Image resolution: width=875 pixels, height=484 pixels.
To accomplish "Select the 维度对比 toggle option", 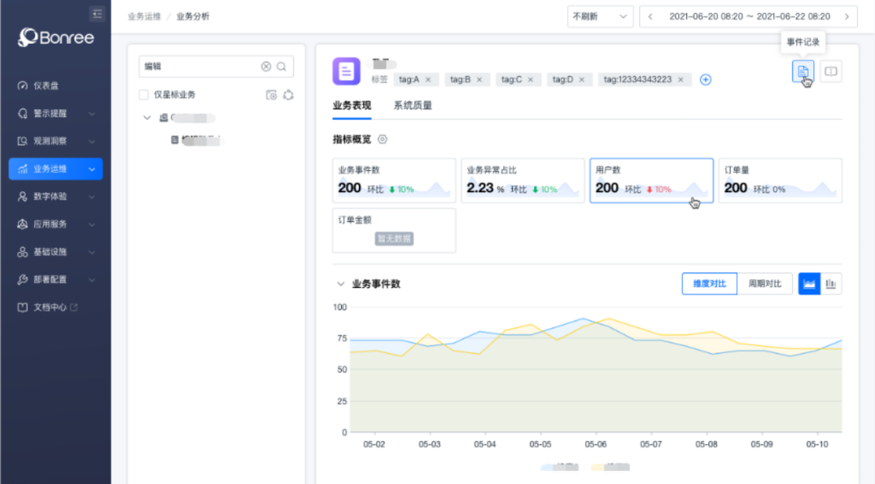I will pos(709,283).
